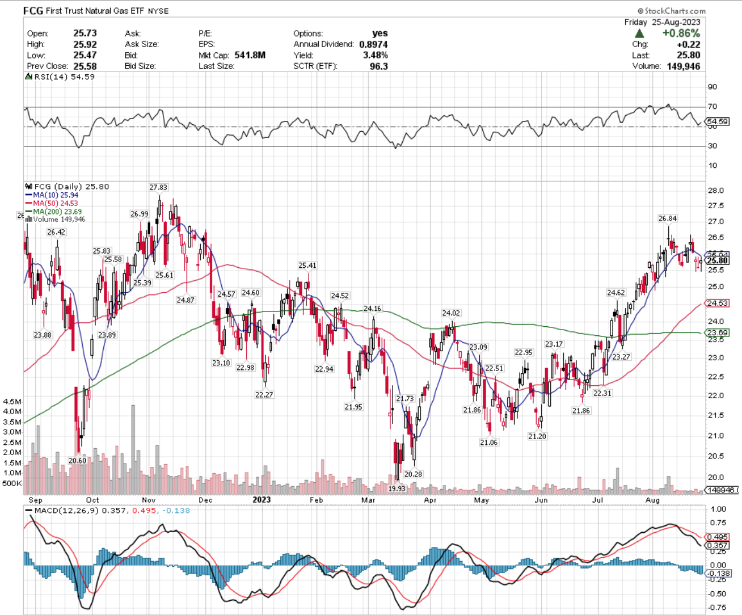Click the 23.69 MA200 axis price tag
The width and height of the screenshot is (742, 615).
pyautogui.click(x=718, y=333)
